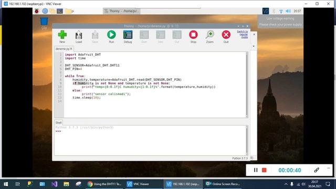The image size is (336, 189).
Task: Open the recorder pen annotation tool
Action: [x=317, y=170]
